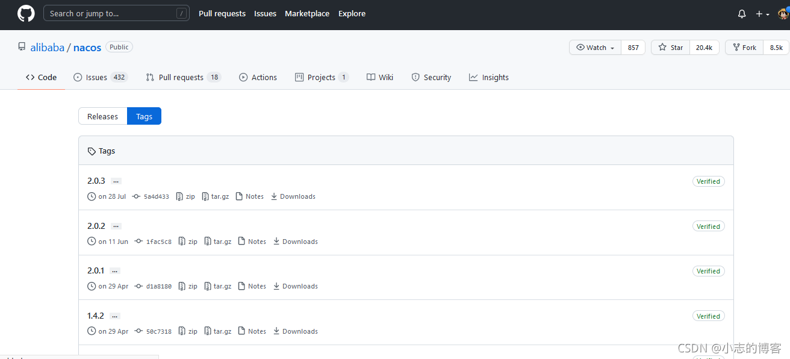Click the Verified badge for tag 1.4.2
Screen dimensions: 790x359
[708, 316]
